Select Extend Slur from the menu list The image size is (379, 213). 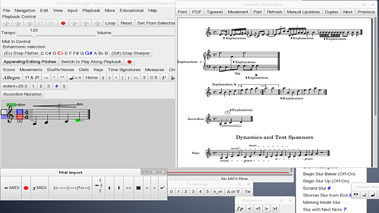314,188
